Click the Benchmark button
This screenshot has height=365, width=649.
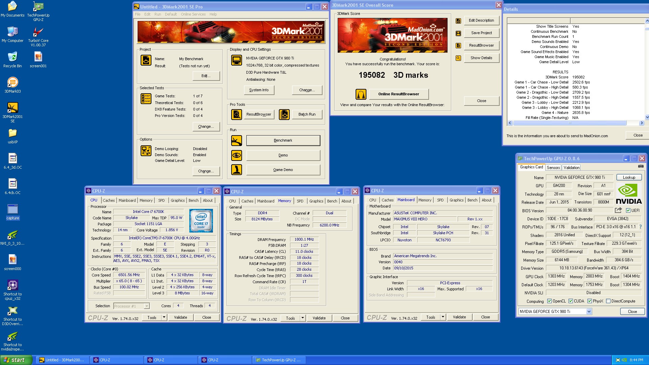283,141
